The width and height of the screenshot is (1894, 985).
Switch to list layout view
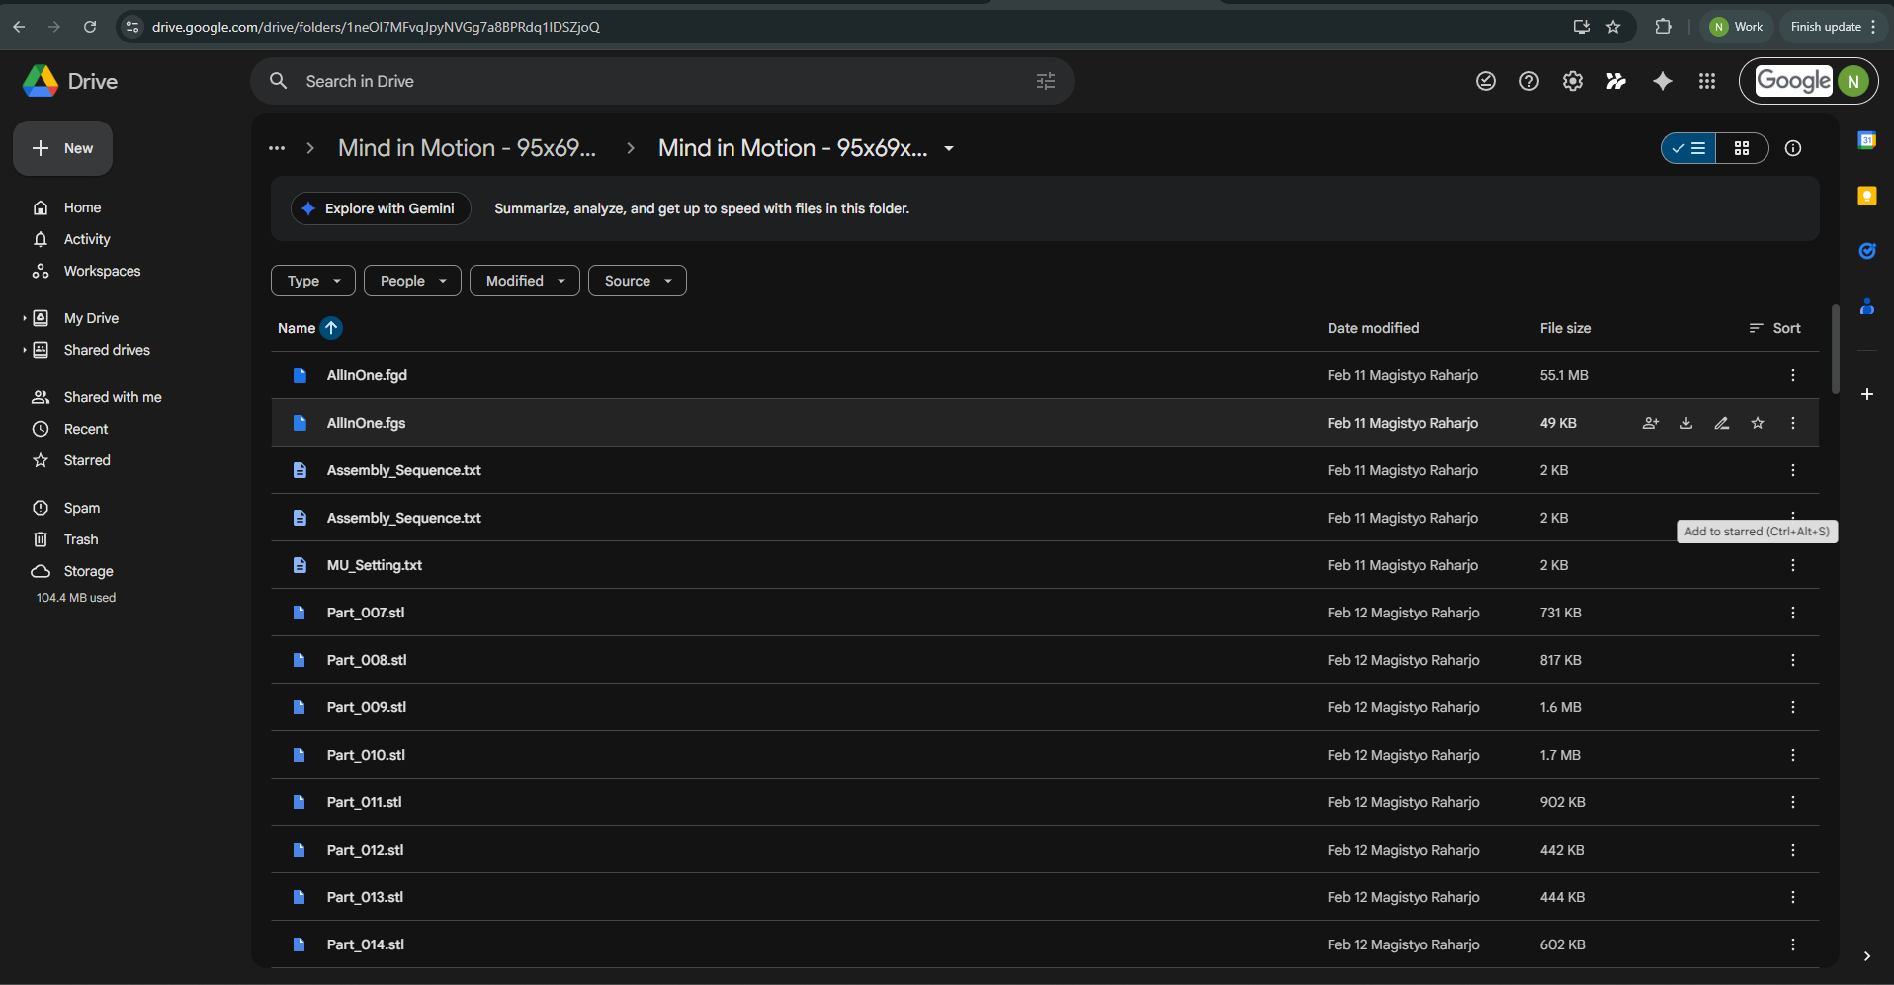pos(1689,148)
